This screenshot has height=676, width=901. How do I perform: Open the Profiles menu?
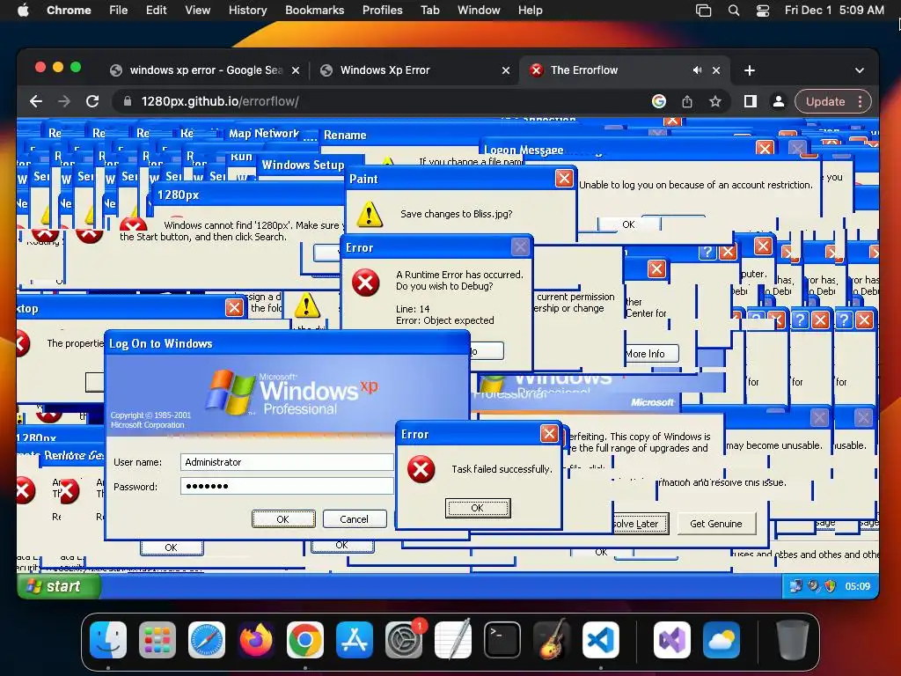click(x=382, y=10)
